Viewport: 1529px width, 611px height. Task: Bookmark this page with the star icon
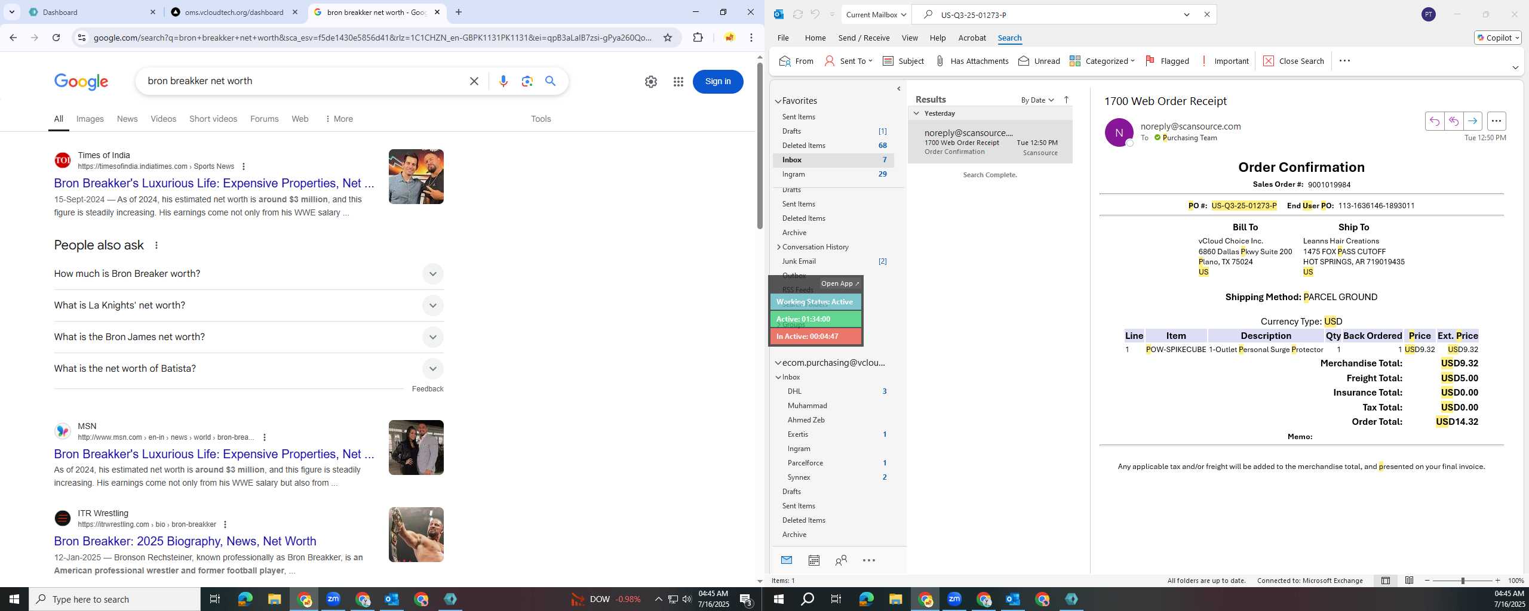pos(668,38)
